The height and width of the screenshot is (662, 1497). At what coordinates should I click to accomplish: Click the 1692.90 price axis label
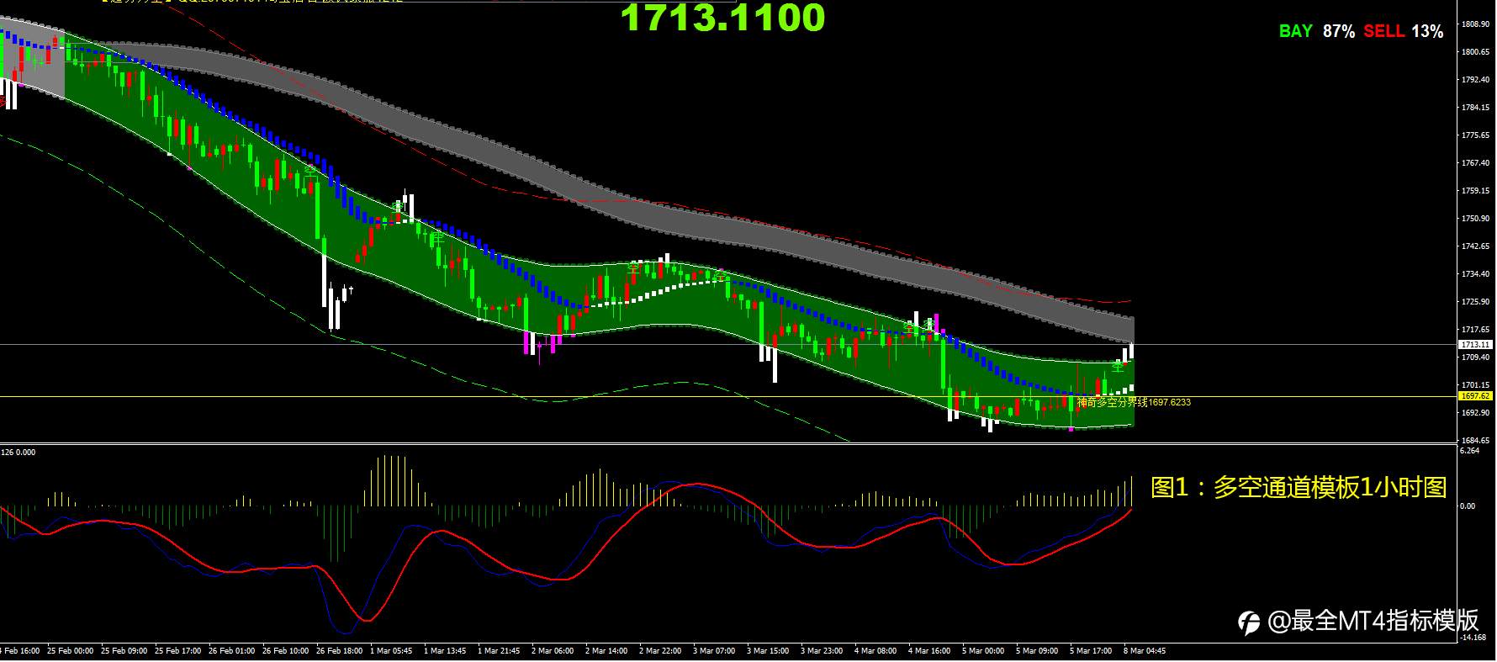tap(1476, 413)
